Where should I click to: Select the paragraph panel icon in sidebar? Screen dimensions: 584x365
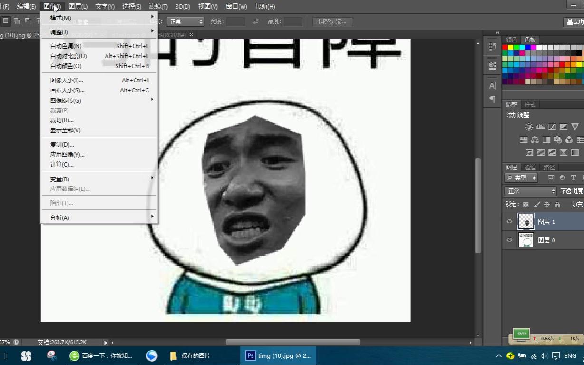492,99
